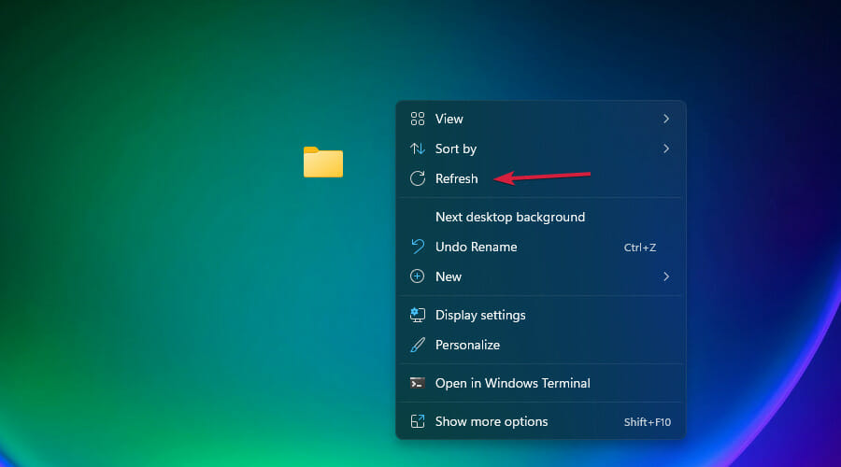This screenshot has width=841, height=467.
Task: Choose Refresh from the context menu
Action: 541,178
